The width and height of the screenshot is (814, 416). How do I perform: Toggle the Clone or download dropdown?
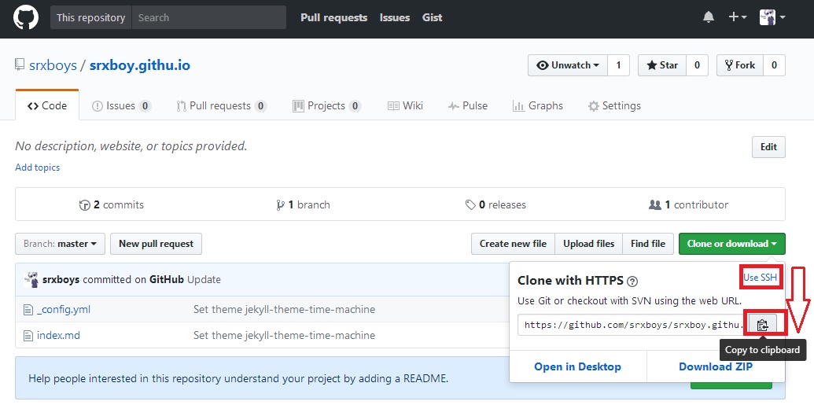[732, 244]
